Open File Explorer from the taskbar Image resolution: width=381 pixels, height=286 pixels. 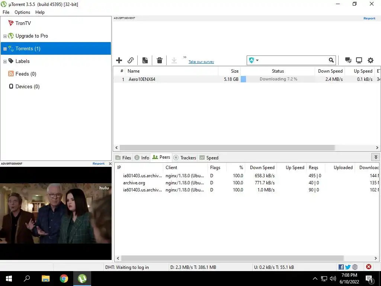(45, 279)
